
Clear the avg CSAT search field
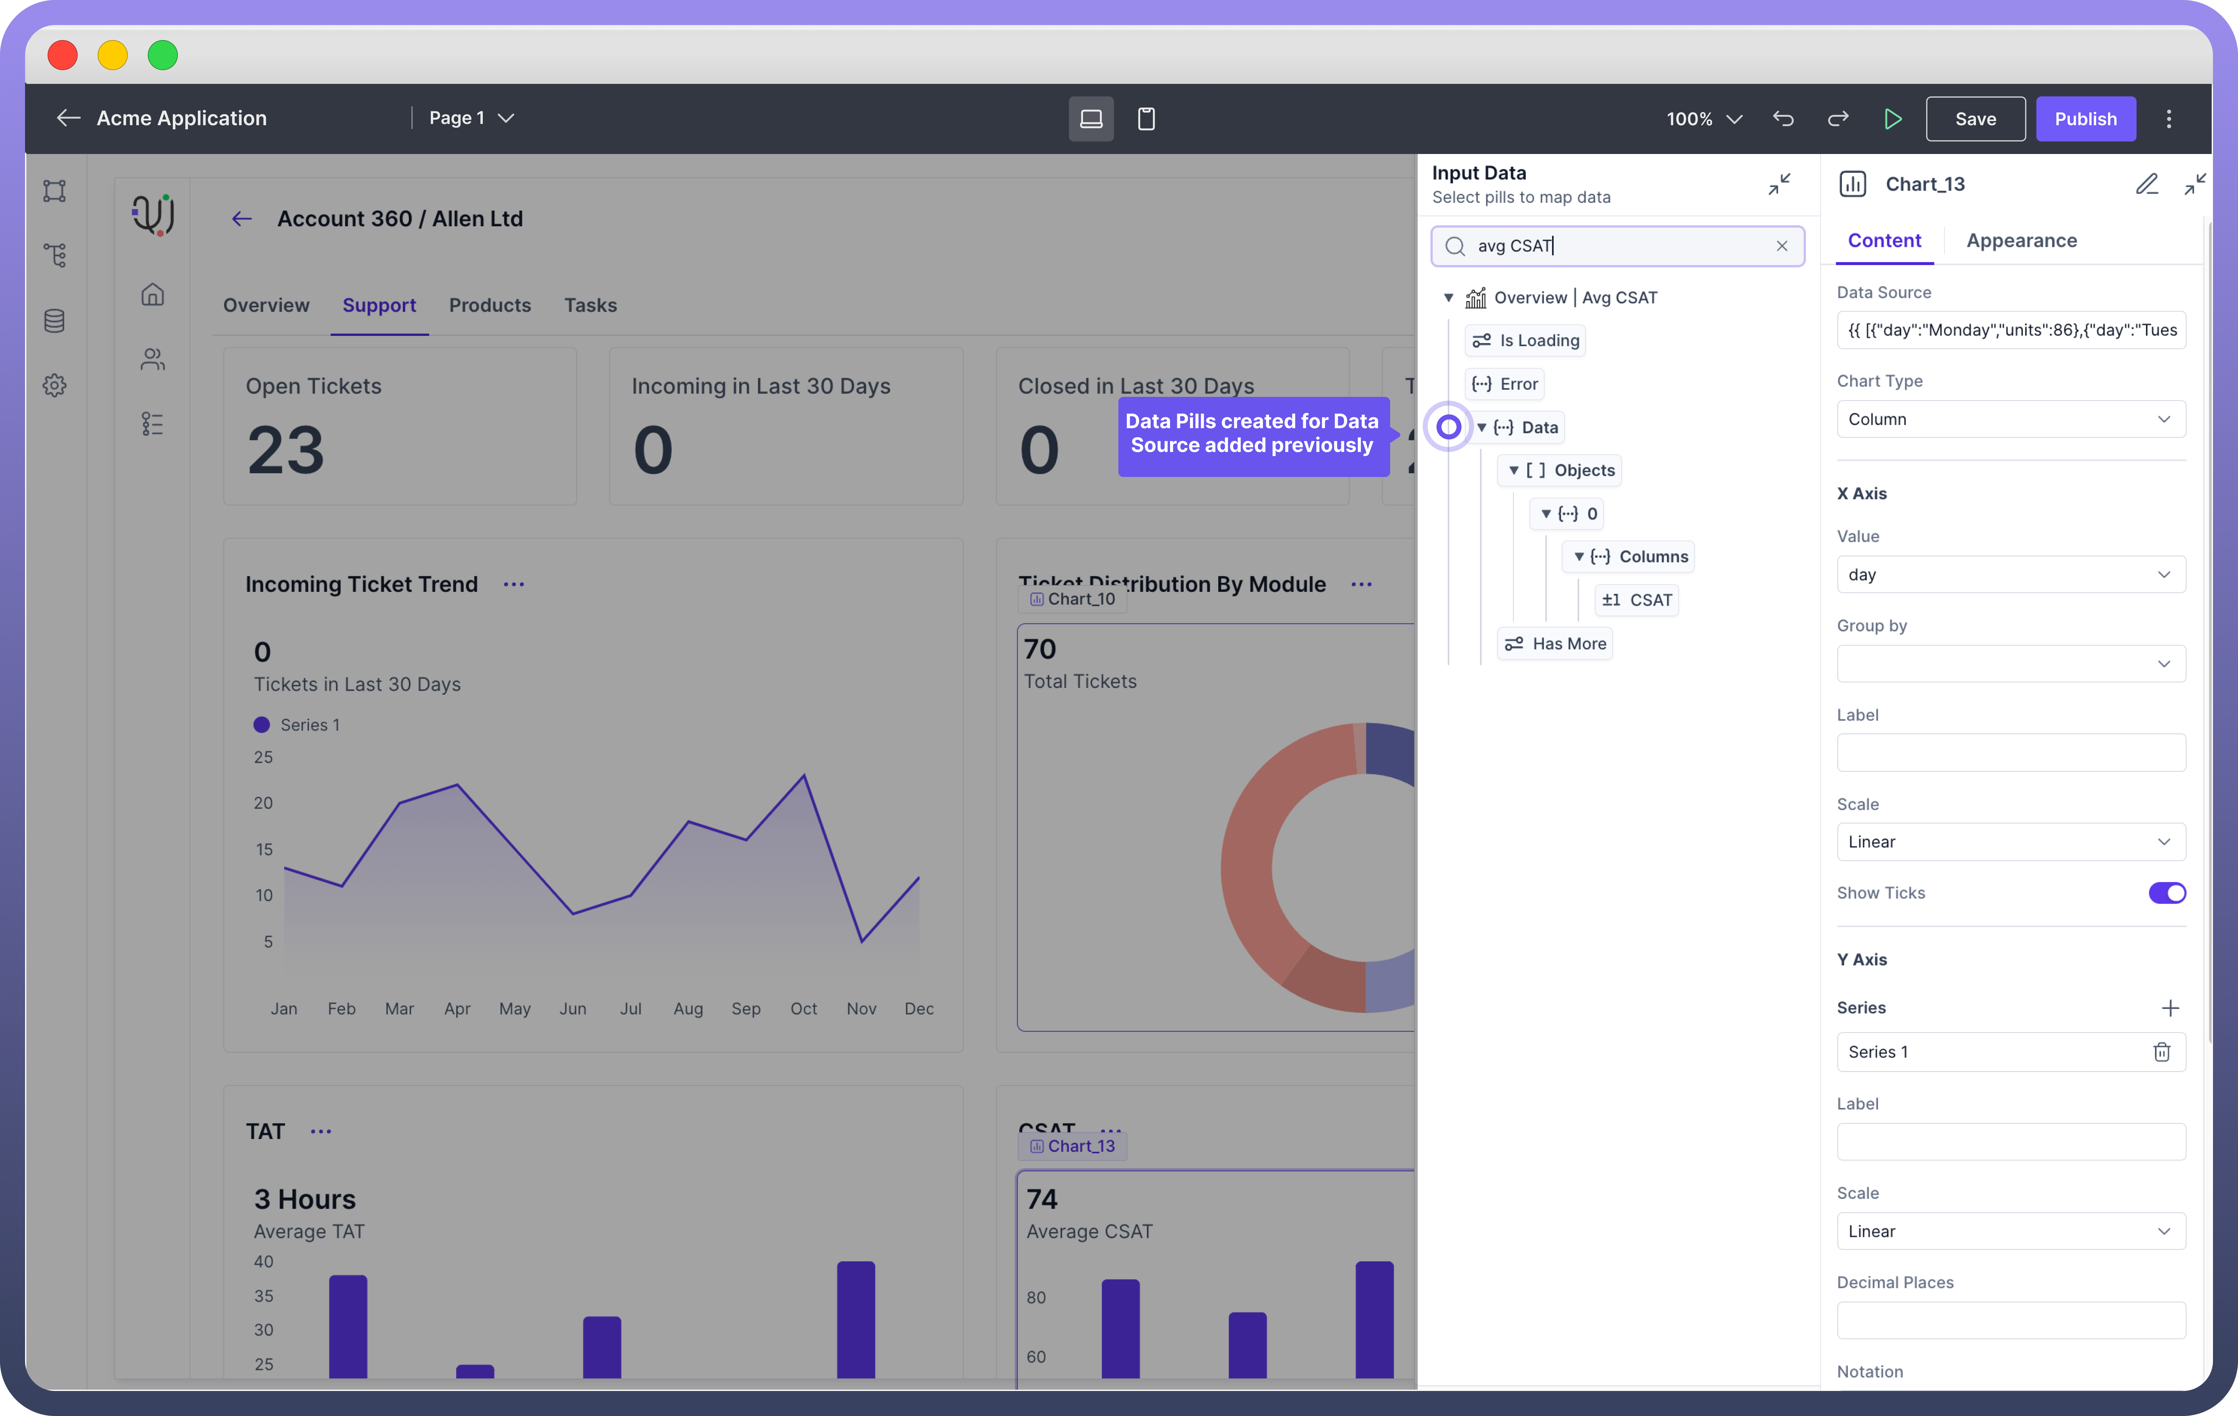1782,246
